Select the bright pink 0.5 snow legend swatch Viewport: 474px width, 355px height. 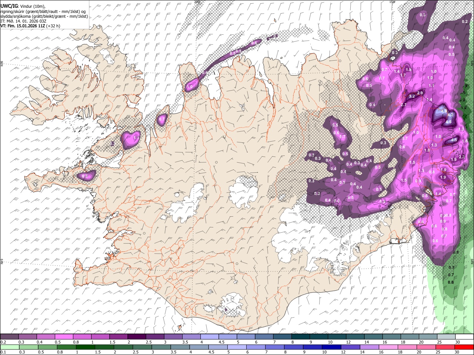tap(64, 337)
